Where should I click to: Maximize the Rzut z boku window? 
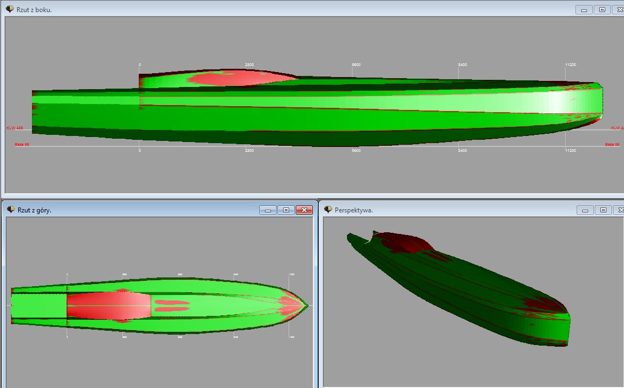[x=602, y=9]
